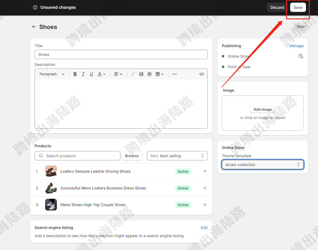Open the Sort: Best selling dropdown
318x250 pixels.
(177, 156)
